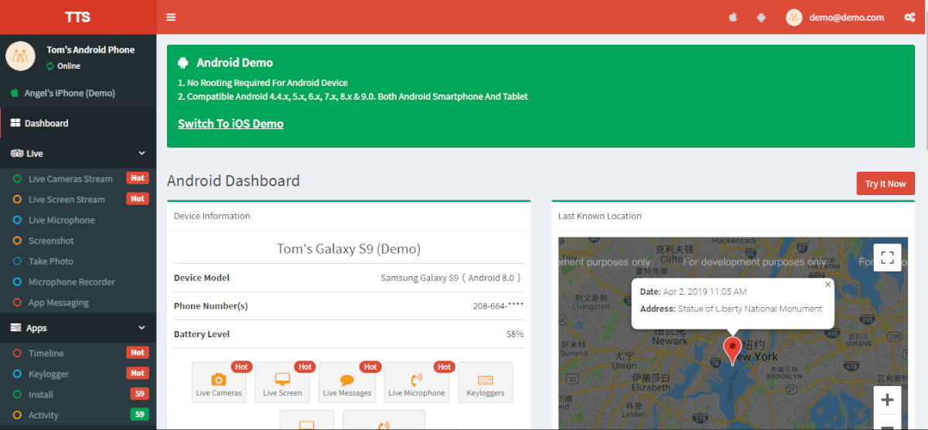Screen dimensions: 928x430
Task: Open Live Screen Stream menu item
Action: 78,200
